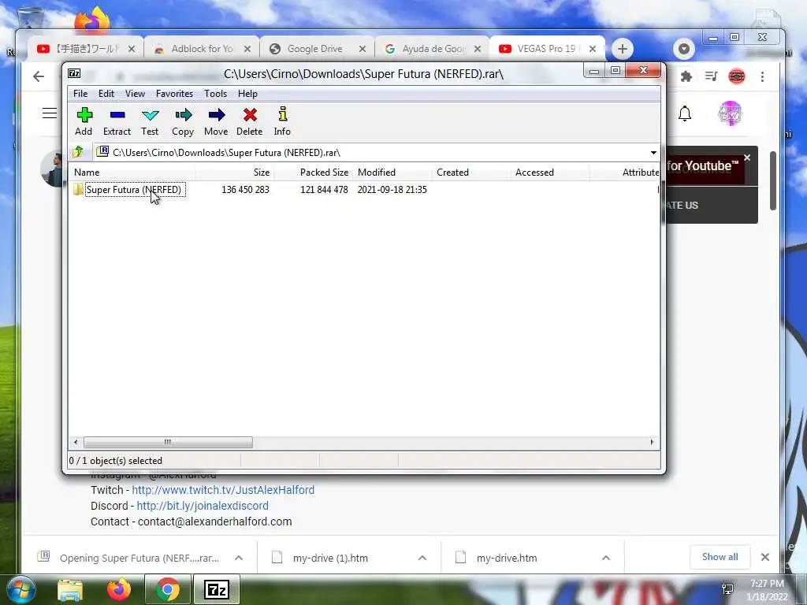Expand options for my-drive (1).htm download
The height and width of the screenshot is (605, 807).
pyautogui.click(x=422, y=558)
